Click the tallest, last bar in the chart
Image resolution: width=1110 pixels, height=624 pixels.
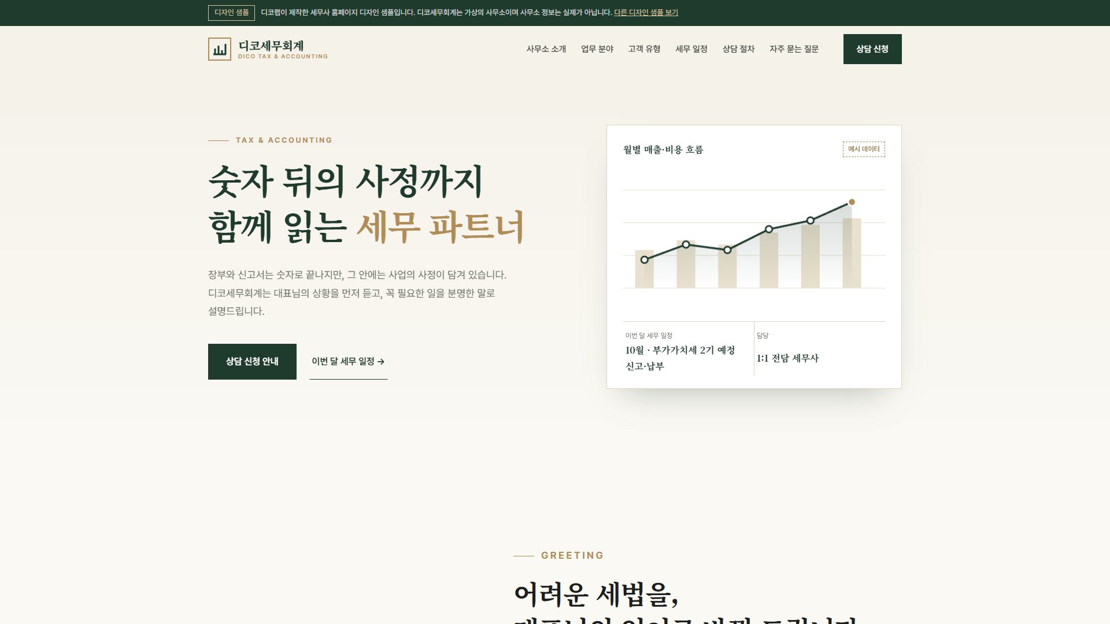click(852, 253)
